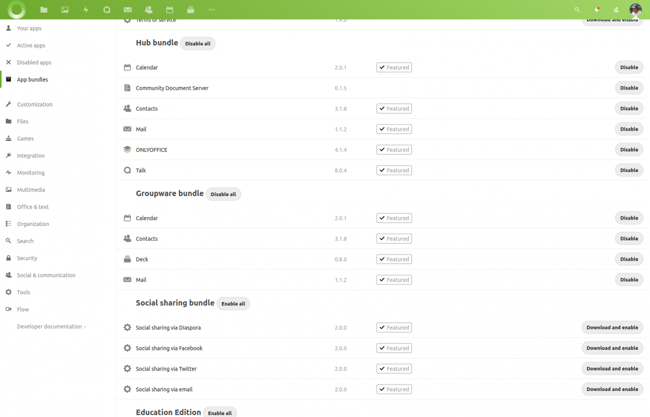Image resolution: width=650 pixels, height=417 pixels.
Task: Click the Featured badge in the Deck row
Action: point(394,259)
